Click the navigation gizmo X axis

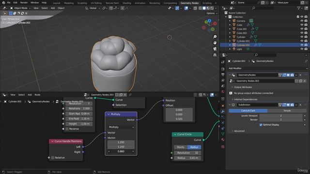point(215,24)
